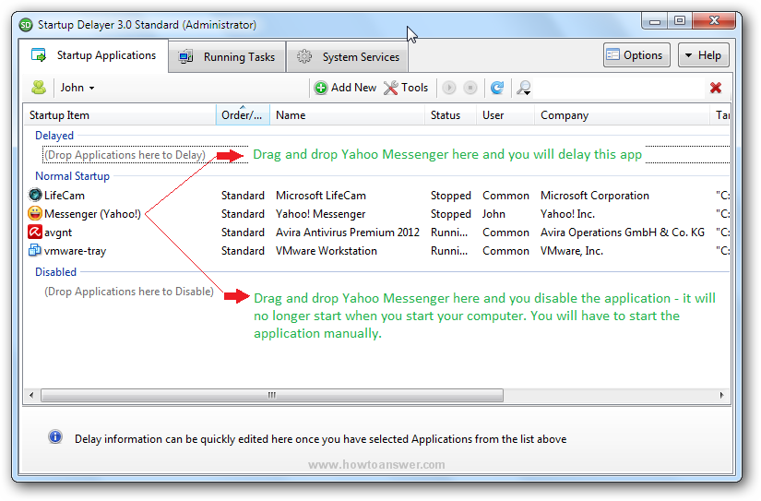Select the avgnt startup item

coord(58,233)
